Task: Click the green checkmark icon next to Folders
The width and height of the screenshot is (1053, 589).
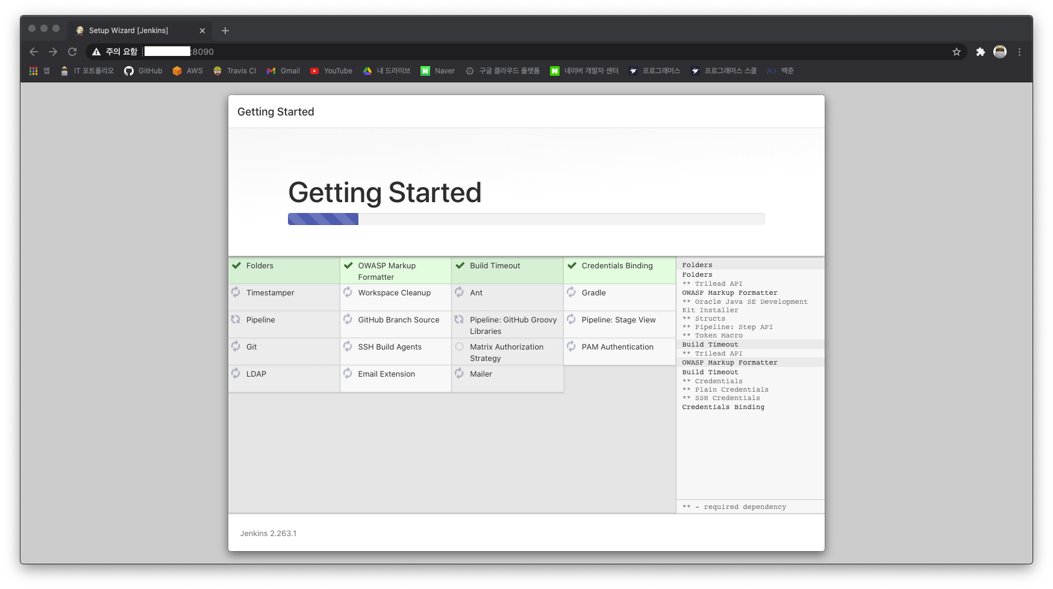Action: tap(237, 265)
